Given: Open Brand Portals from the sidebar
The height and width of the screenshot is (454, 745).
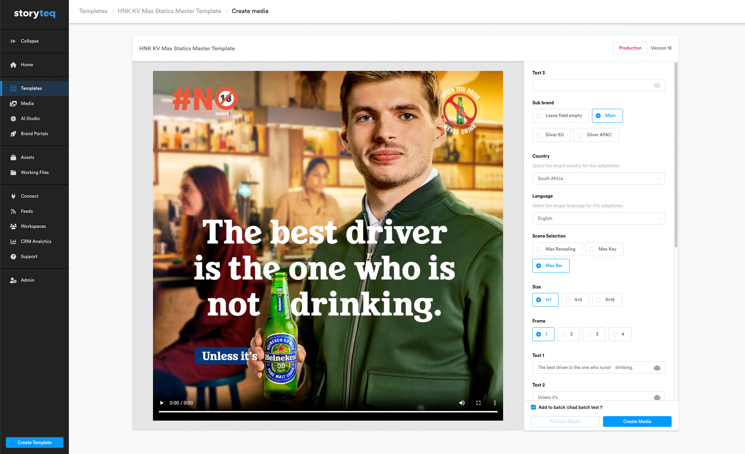Looking at the screenshot, I should point(34,134).
